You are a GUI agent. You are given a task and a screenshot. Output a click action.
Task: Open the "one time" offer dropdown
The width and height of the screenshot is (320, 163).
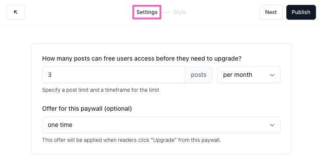pos(161,125)
